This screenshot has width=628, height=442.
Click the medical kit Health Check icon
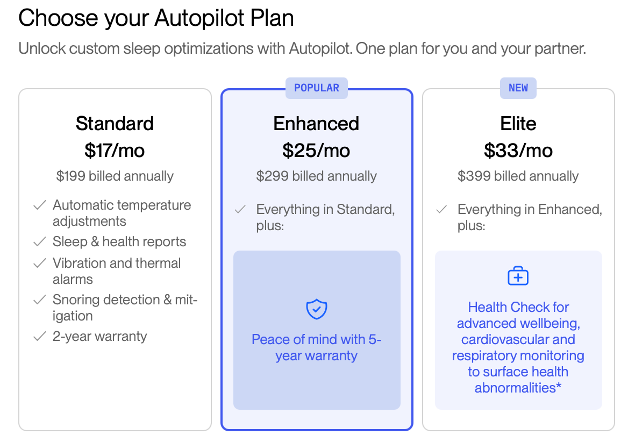[x=518, y=276]
